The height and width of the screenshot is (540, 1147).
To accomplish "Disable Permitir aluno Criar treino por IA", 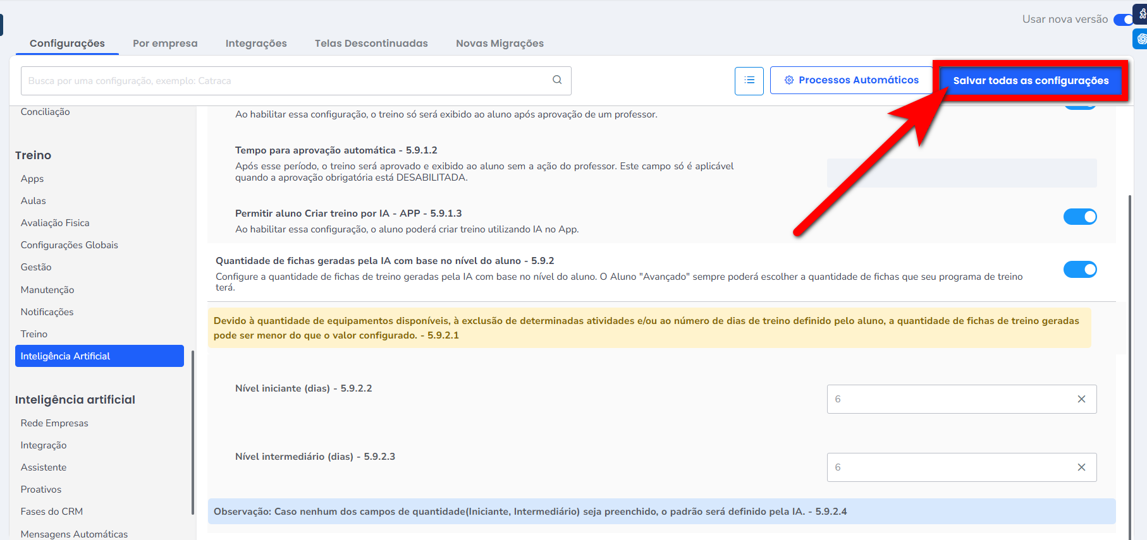I will click(1080, 217).
